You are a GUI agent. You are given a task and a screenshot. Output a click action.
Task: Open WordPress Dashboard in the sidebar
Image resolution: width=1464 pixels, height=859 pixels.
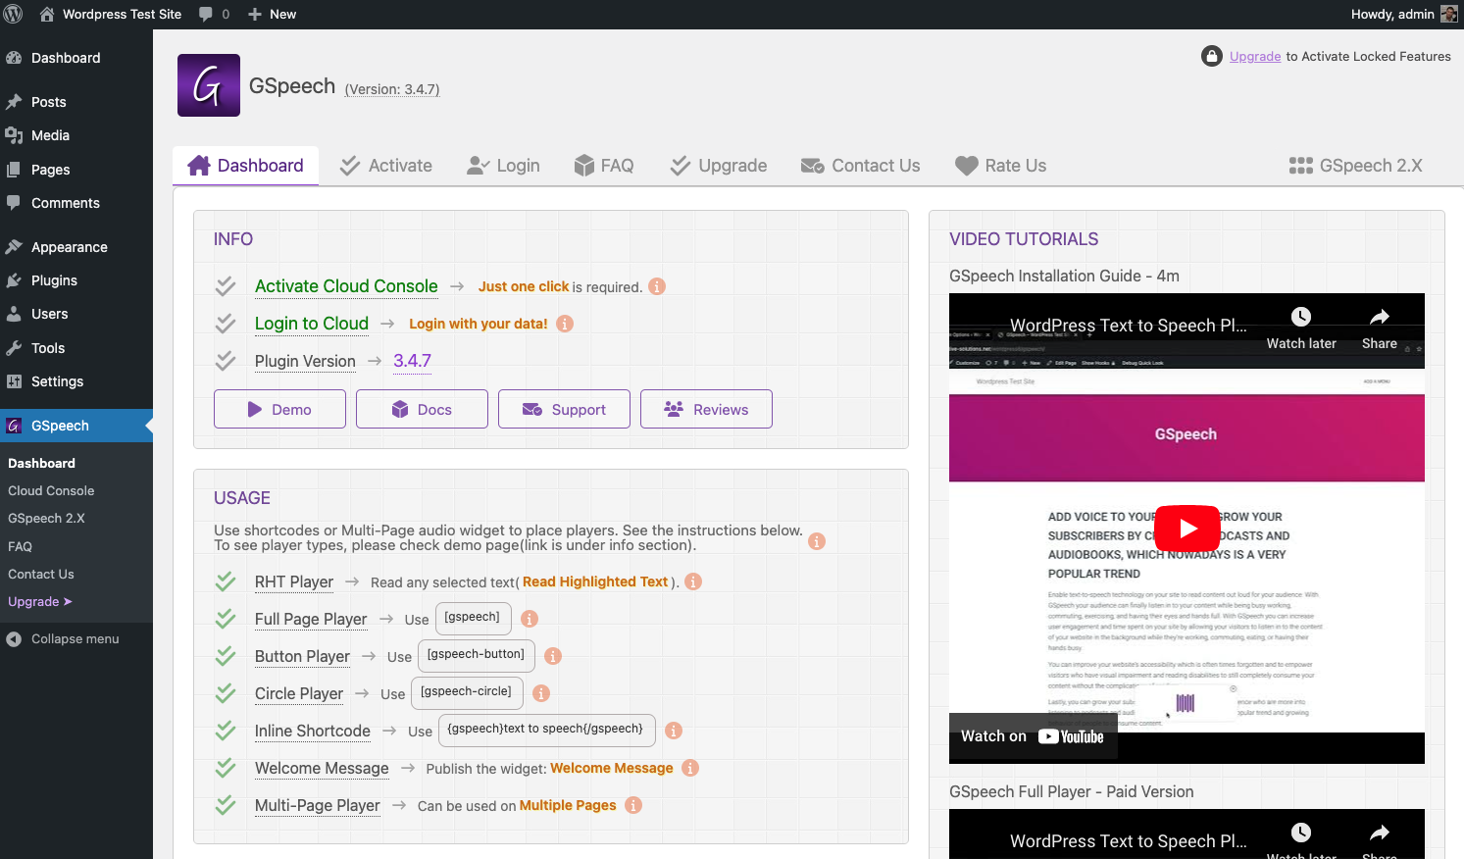pyautogui.click(x=76, y=58)
